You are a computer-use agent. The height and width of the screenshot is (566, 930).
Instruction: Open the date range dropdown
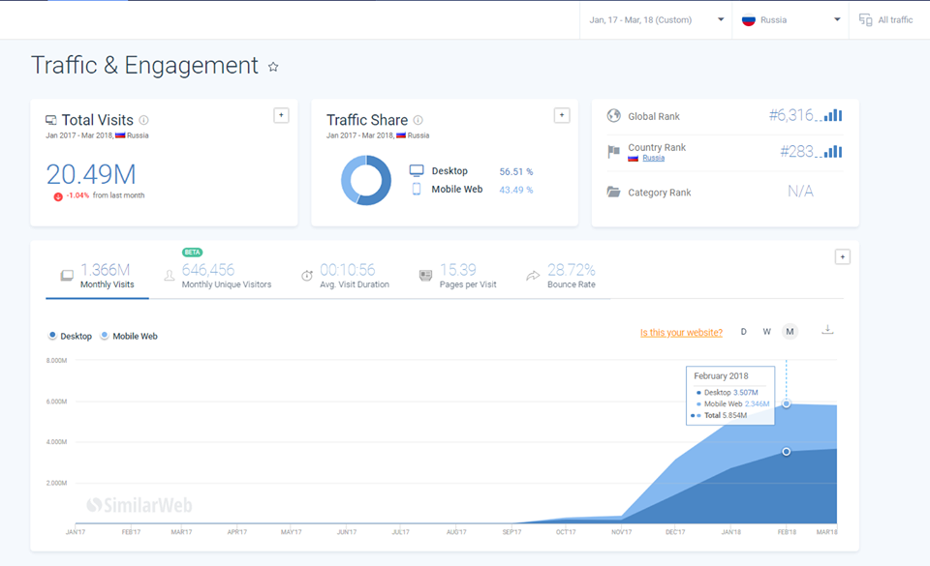click(657, 19)
